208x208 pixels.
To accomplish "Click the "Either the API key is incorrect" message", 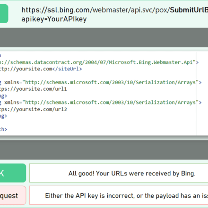I will click(x=127, y=196).
